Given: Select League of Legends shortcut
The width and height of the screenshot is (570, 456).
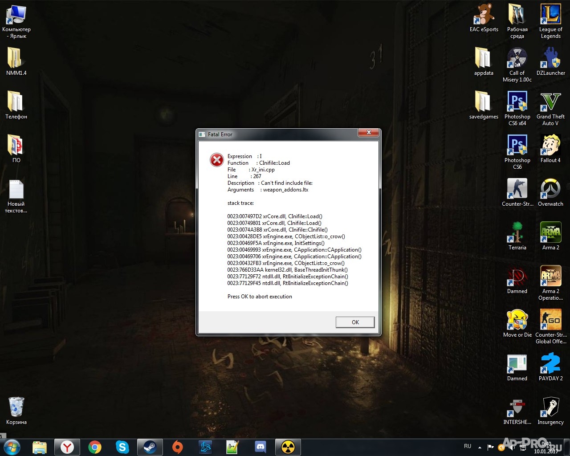Looking at the screenshot, I should point(551,21).
